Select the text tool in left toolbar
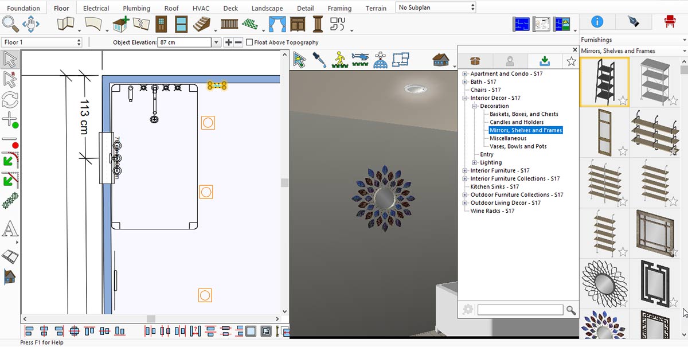This screenshot has width=688, height=347. 10,229
